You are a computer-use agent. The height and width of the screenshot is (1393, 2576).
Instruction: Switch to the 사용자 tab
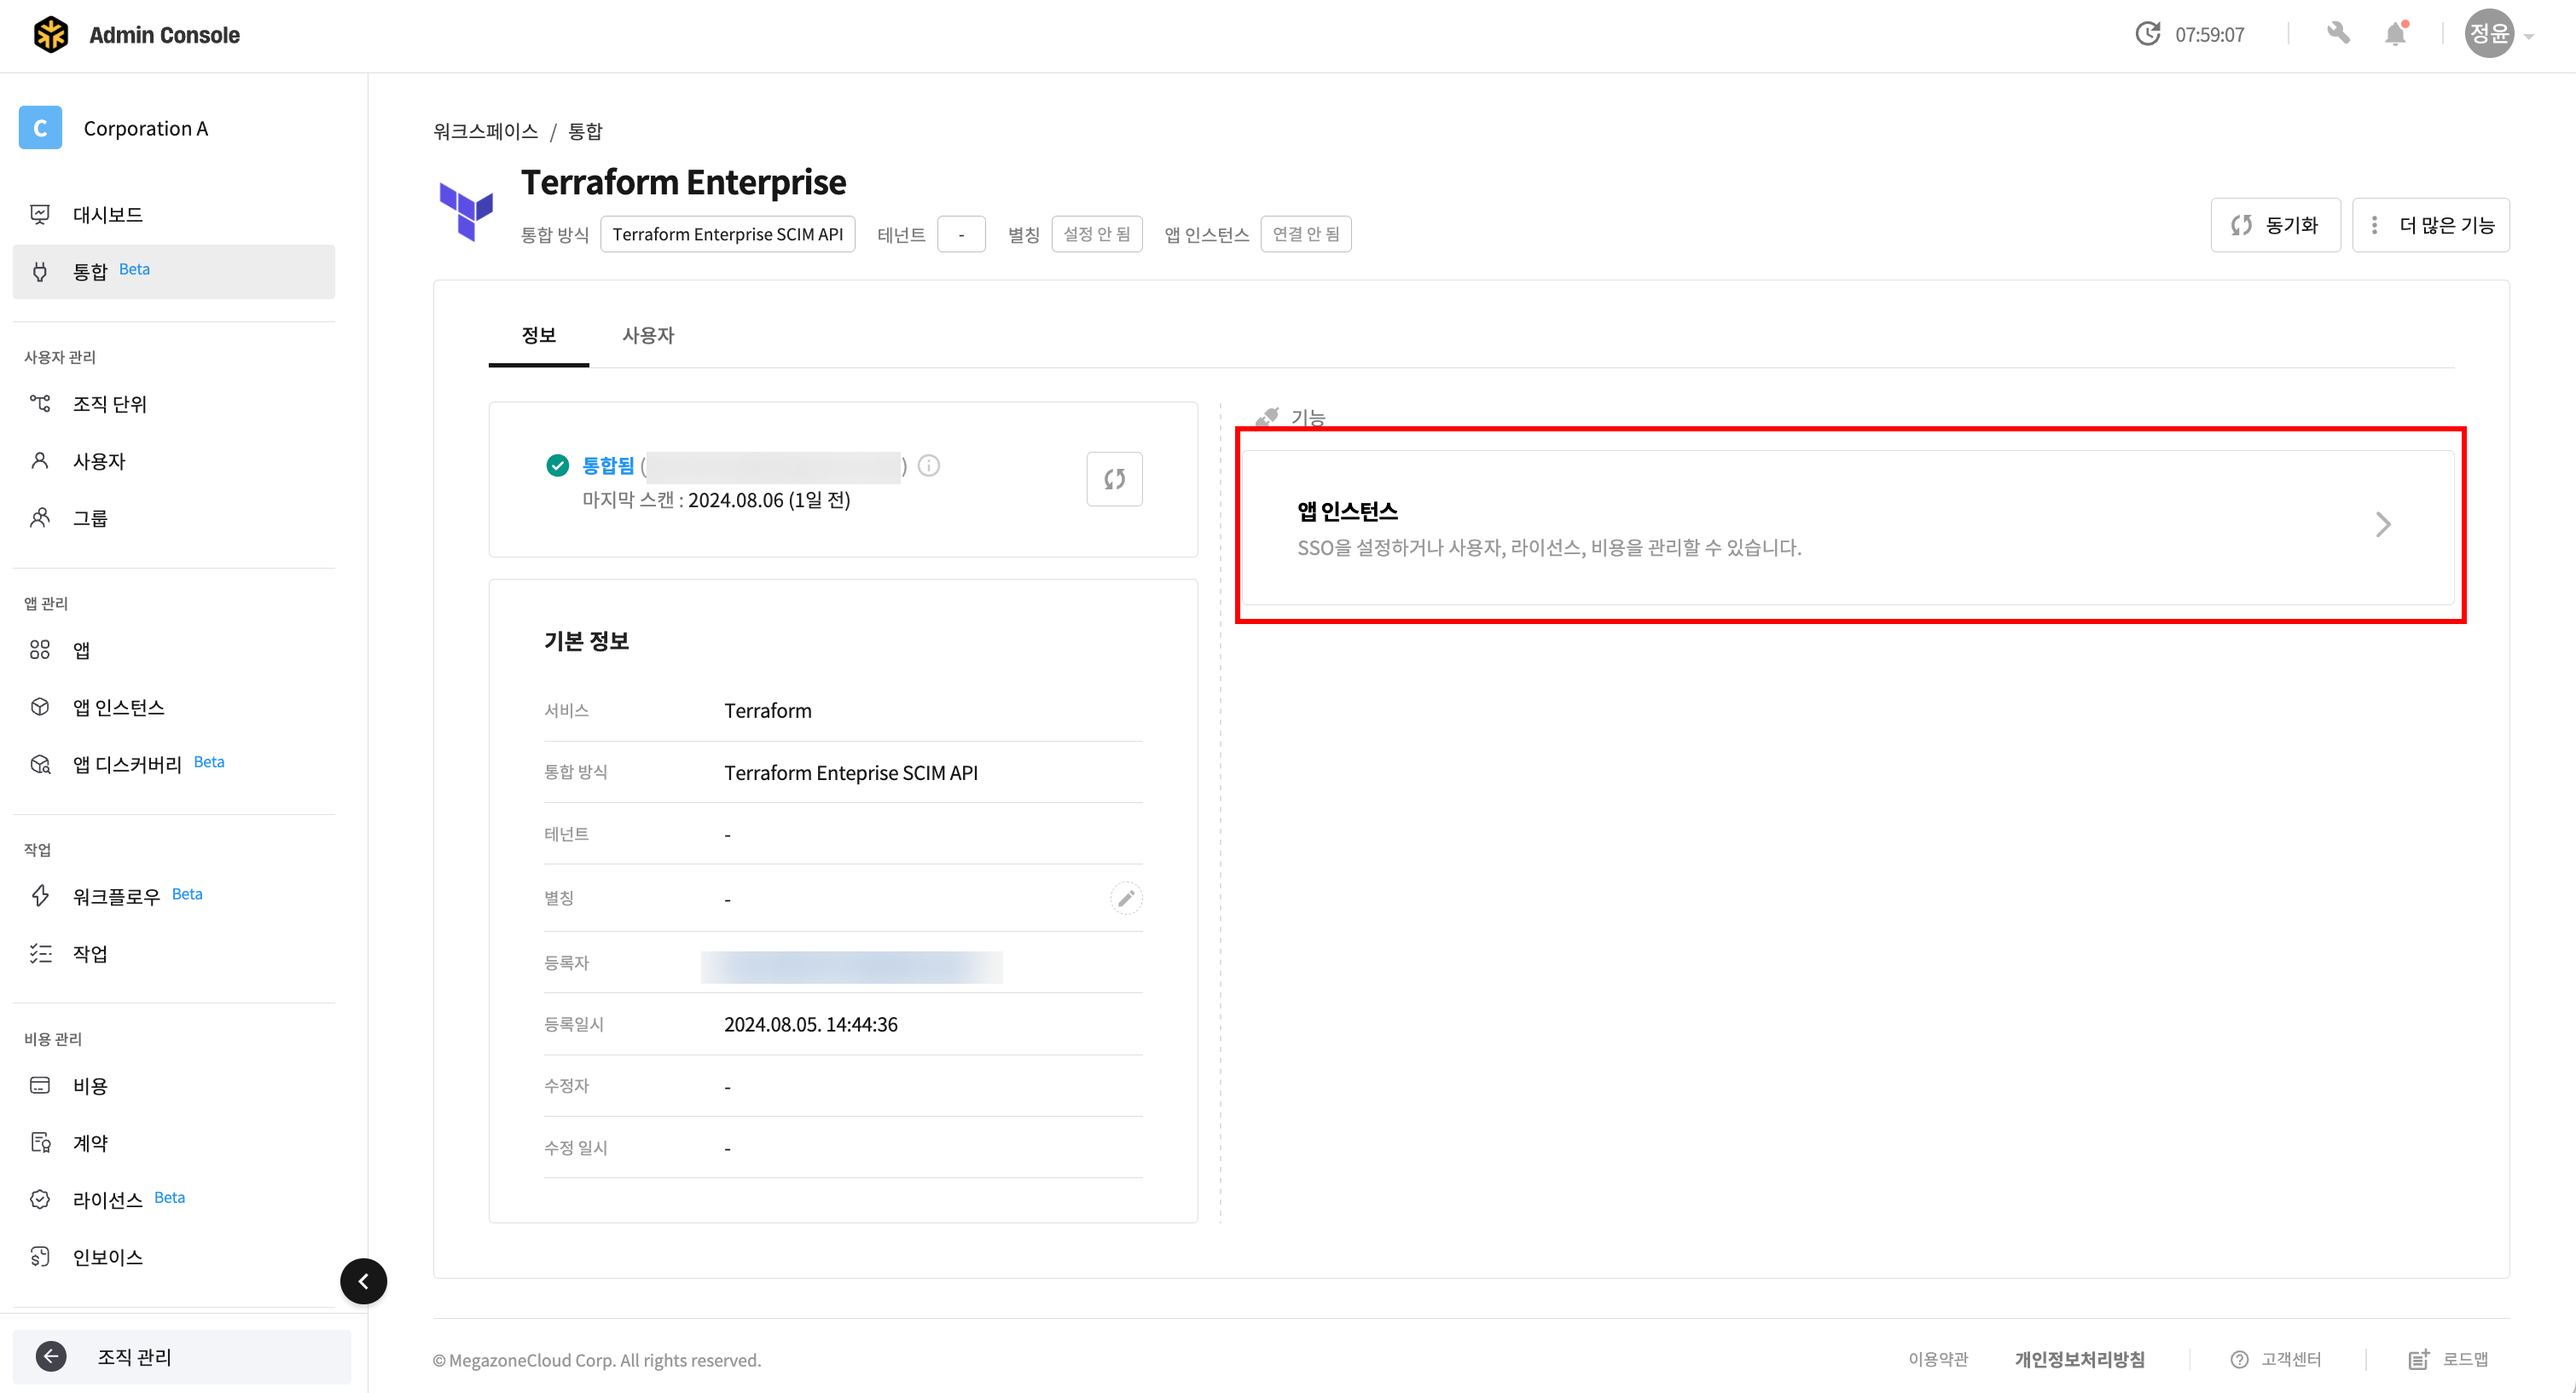647,336
